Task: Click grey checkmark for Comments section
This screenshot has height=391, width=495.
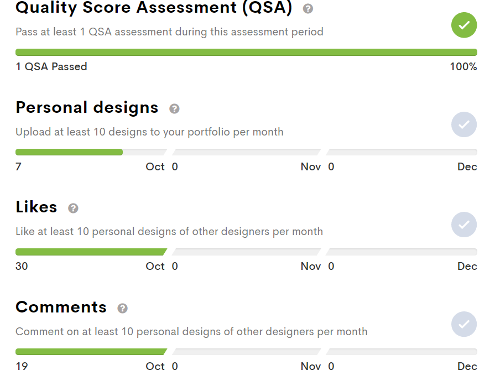Action: click(463, 324)
